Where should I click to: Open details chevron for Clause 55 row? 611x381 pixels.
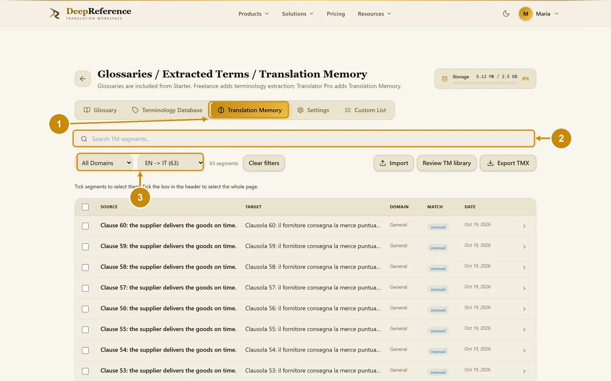(x=524, y=330)
